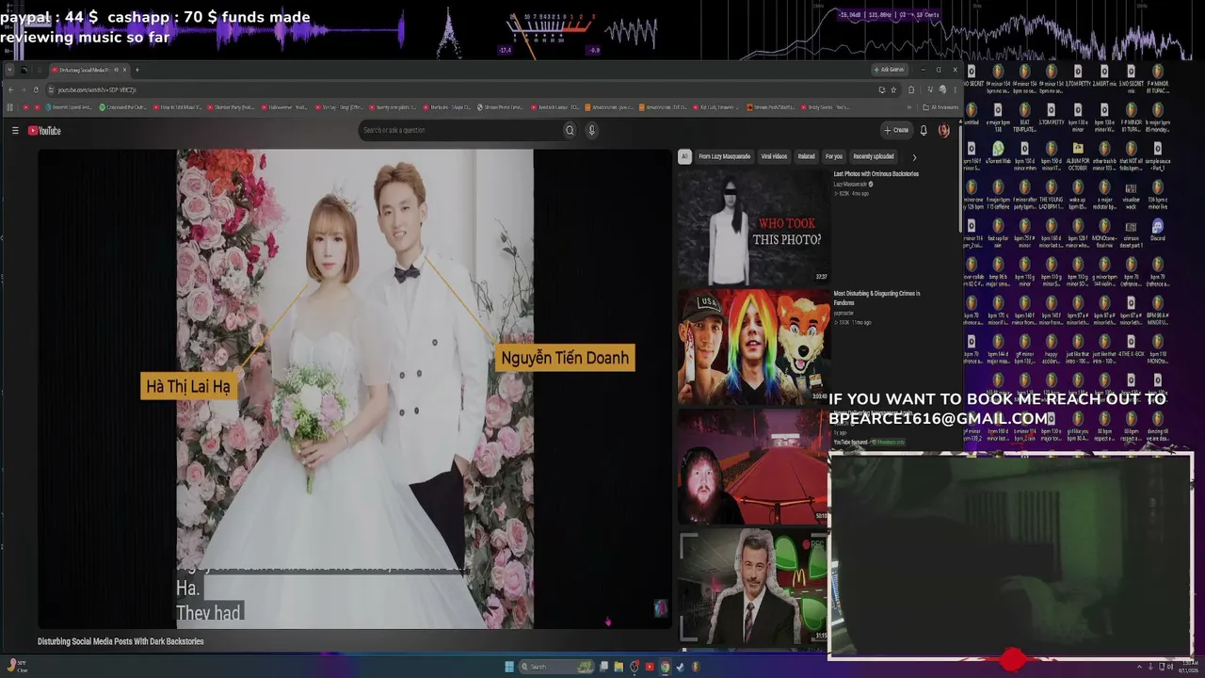The image size is (1205, 678).
Task: Open File Explorer from the taskbar
Action: pos(619,667)
